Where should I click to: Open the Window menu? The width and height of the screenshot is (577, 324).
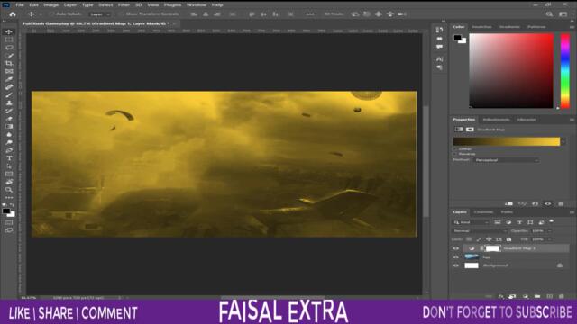(x=197, y=4)
